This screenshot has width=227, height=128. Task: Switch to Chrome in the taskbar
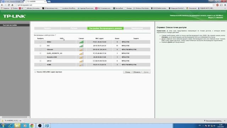(x=32, y=126)
